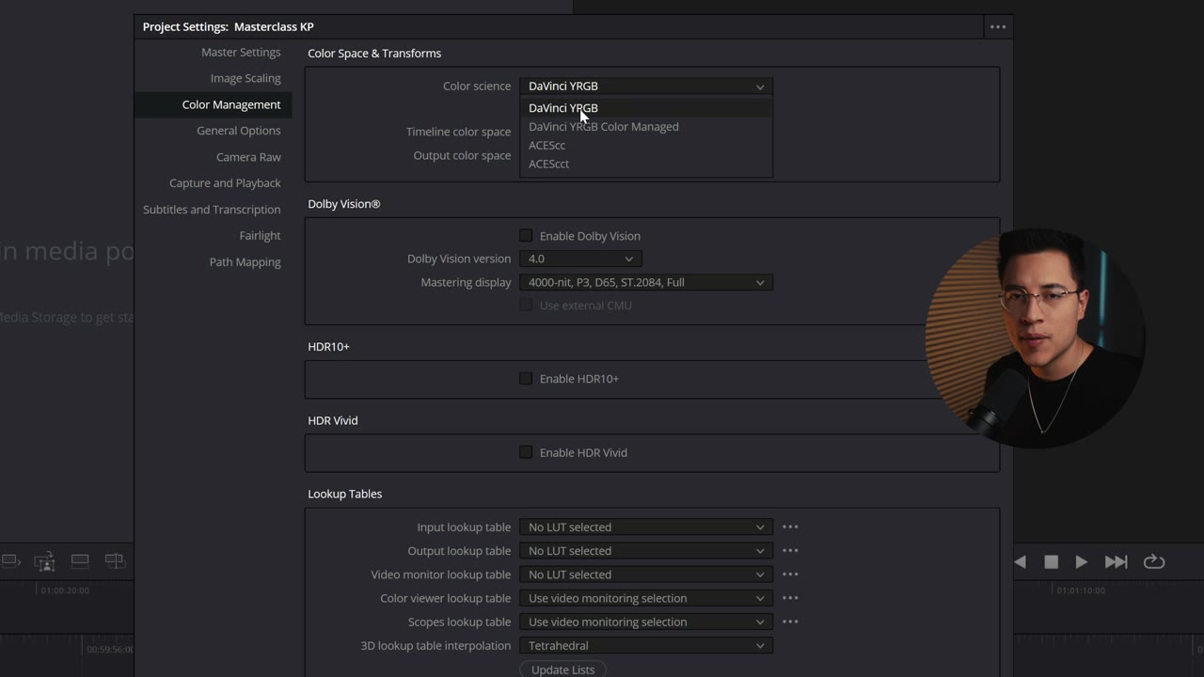1204x677 pixels.
Task: Enable HDR Vivid checkbox
Action: coord(526,452)
